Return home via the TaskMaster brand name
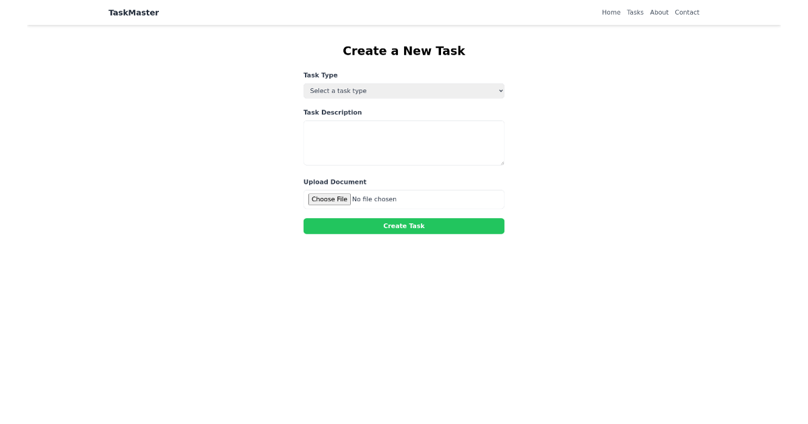This screenshot has height=424, width=808. coord(133,12)
